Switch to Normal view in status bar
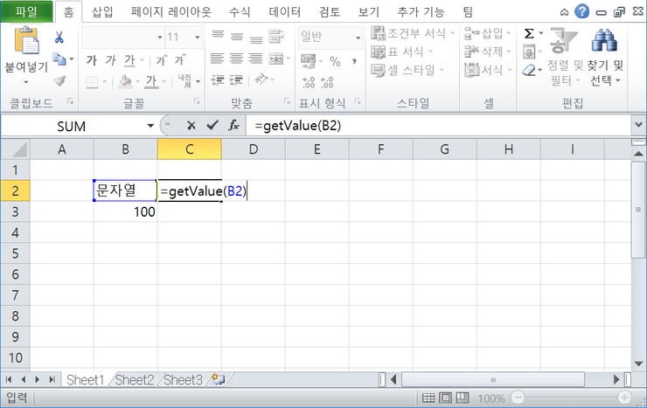Screen dimensions: 647x408 pyautogui.click(x=428, y=398)
